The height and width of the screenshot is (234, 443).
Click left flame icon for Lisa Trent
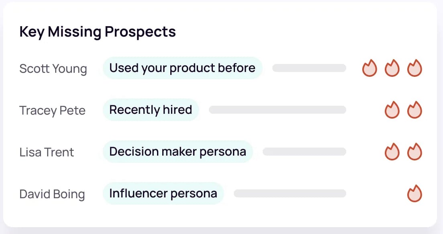tap(392, 152)
